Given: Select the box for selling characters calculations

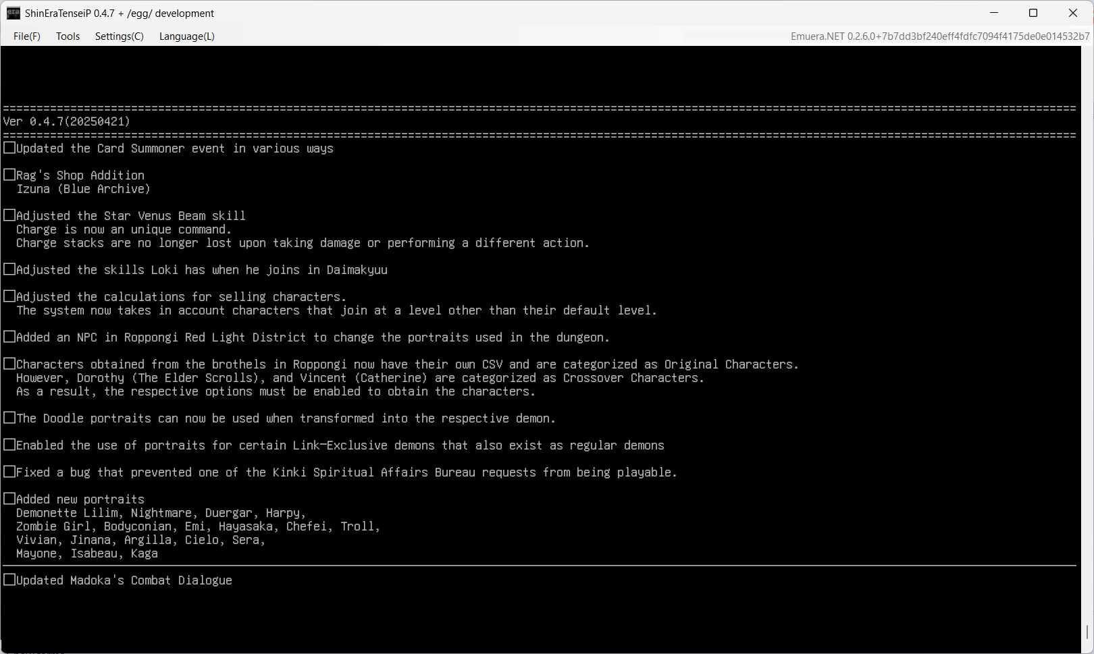Looking at the screenshot, I should (9, 296).
